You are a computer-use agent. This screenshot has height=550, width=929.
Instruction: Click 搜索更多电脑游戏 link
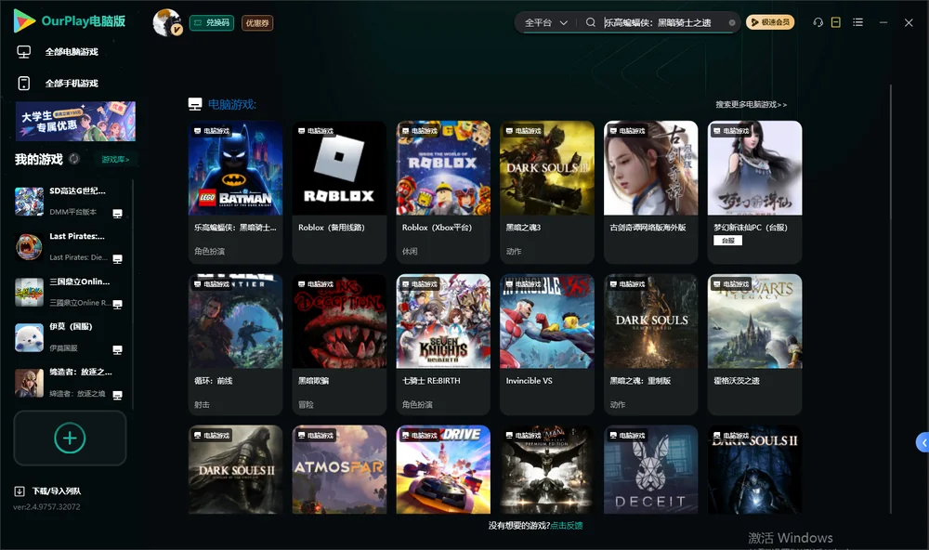pyautogui.click(x=752, y=104)
